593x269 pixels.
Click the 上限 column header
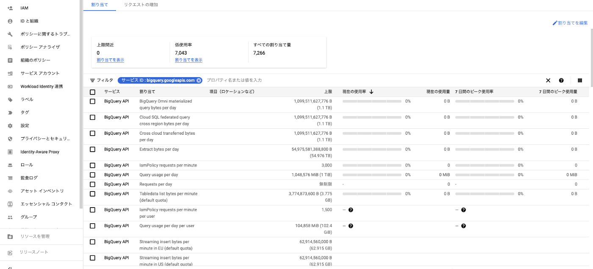328,92
